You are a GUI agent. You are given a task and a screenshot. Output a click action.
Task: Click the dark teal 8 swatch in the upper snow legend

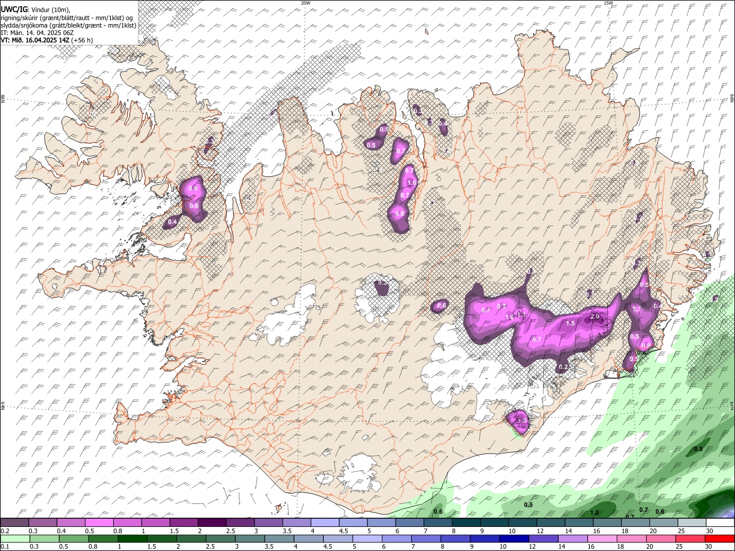tap(466, 523)
